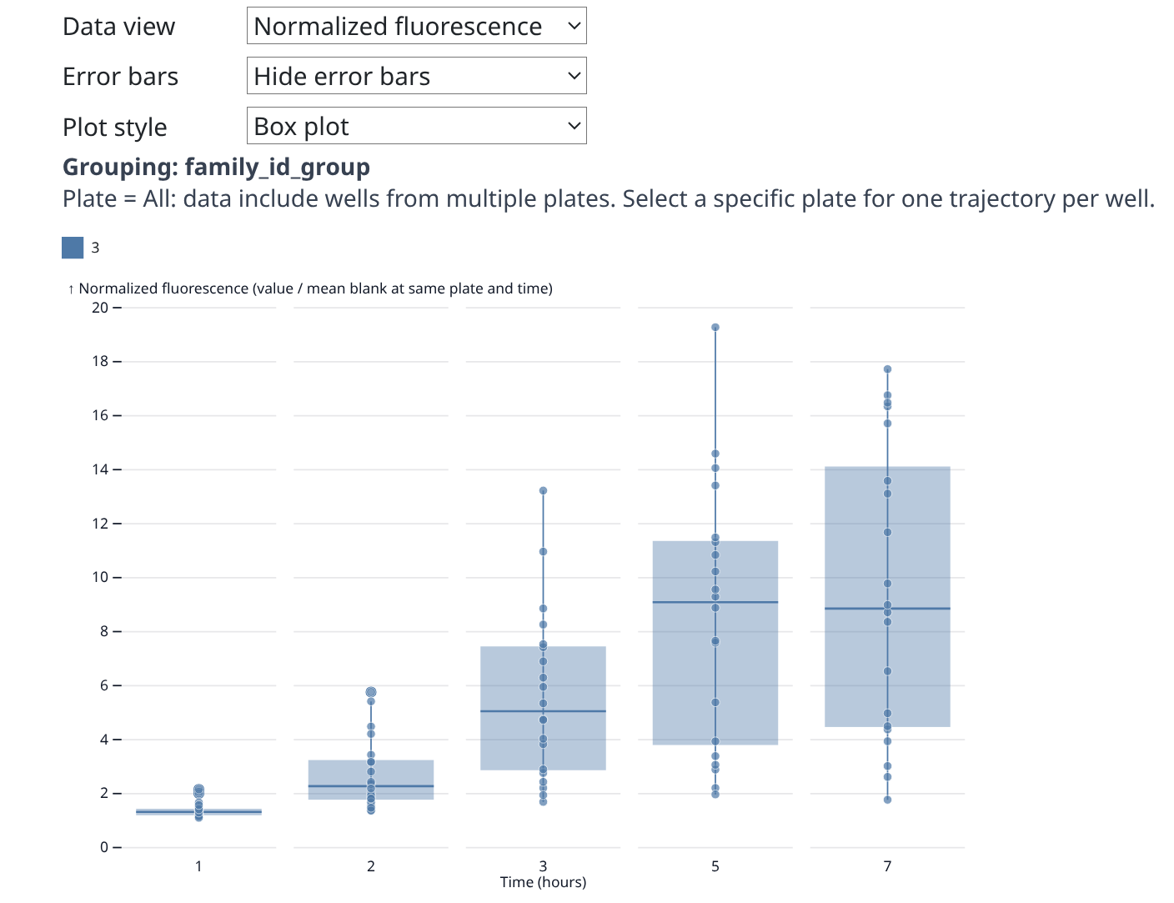Click the box for time 2 hours
1174x903 pixels.
point(334,774)
